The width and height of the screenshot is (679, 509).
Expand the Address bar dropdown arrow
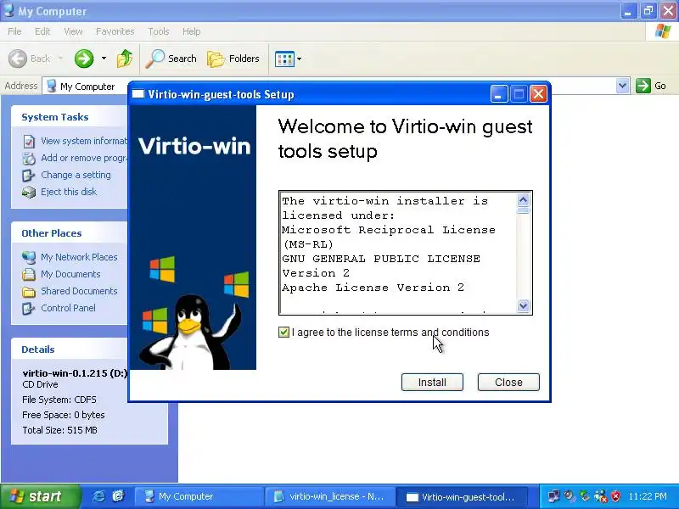coord(623,86)
